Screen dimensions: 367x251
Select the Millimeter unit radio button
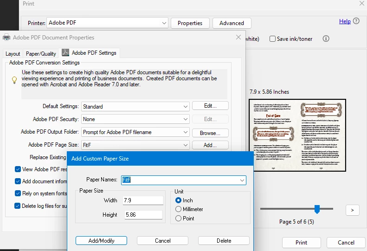point(178,209)
